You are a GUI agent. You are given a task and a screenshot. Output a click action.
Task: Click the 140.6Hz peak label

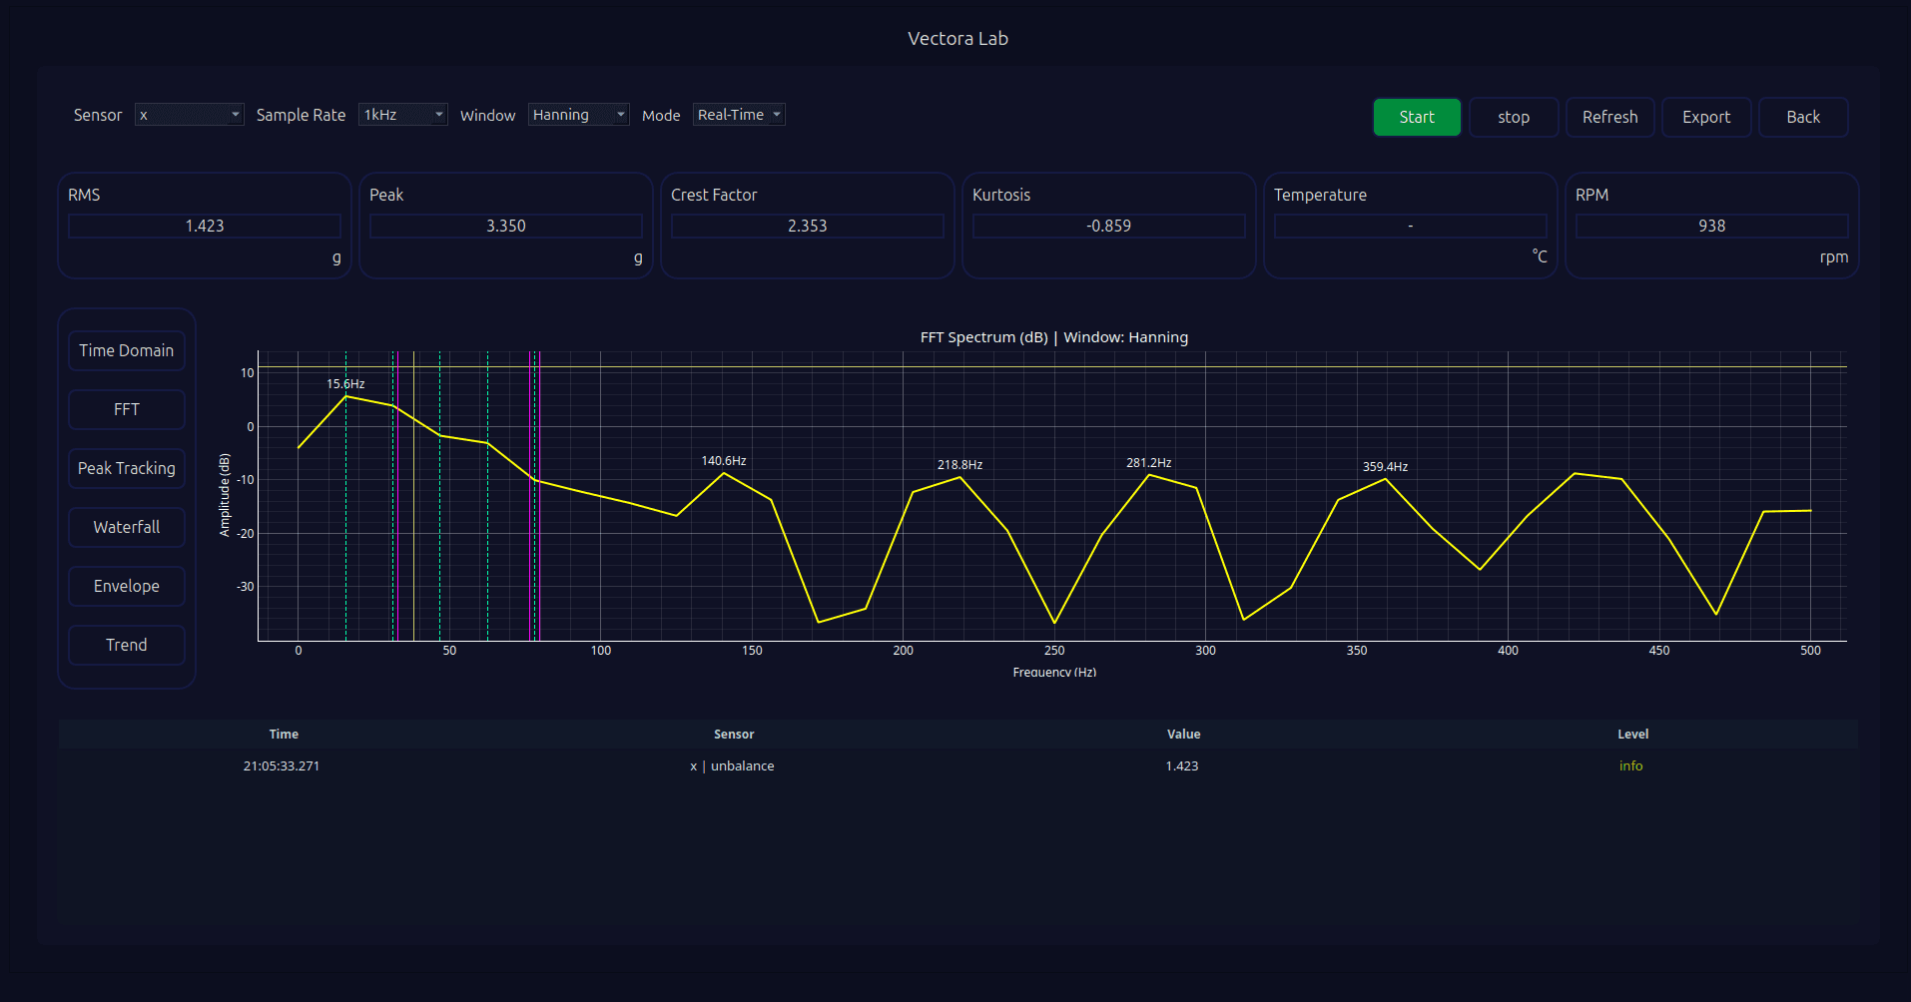pyautogui.click(x=724, y=460)
